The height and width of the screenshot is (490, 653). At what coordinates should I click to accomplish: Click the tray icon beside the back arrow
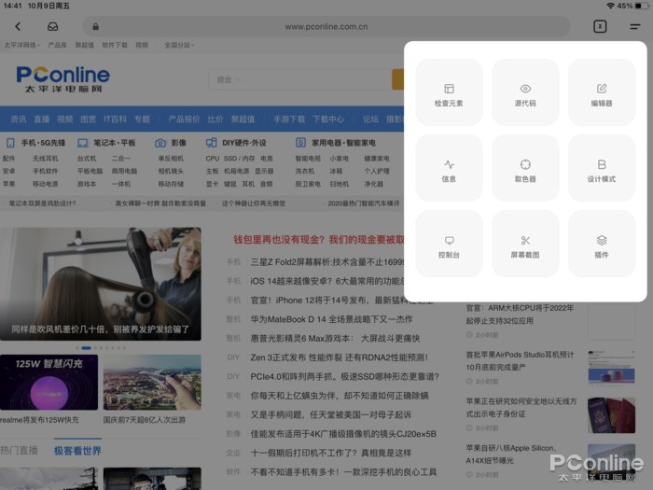click(x=52, y=26)
